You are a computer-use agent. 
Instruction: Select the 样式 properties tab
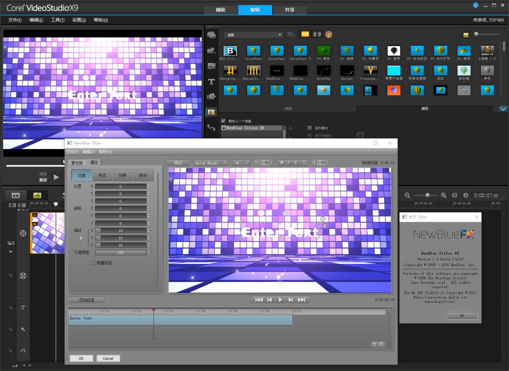[102, 175]
